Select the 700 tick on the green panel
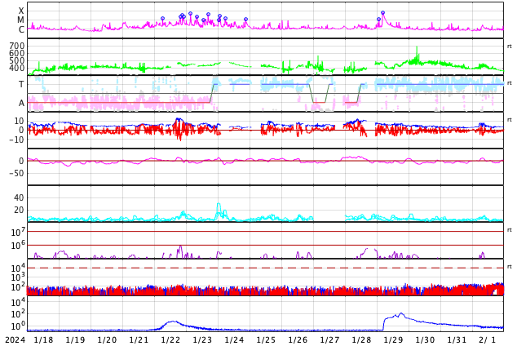Viewport: 517px width, 346px height. (17, 46)
